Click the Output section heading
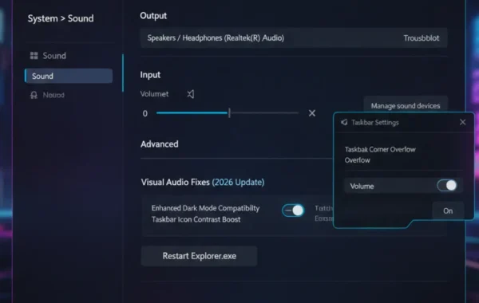Viewport: 479px width, 303px height. coord(153,16)
